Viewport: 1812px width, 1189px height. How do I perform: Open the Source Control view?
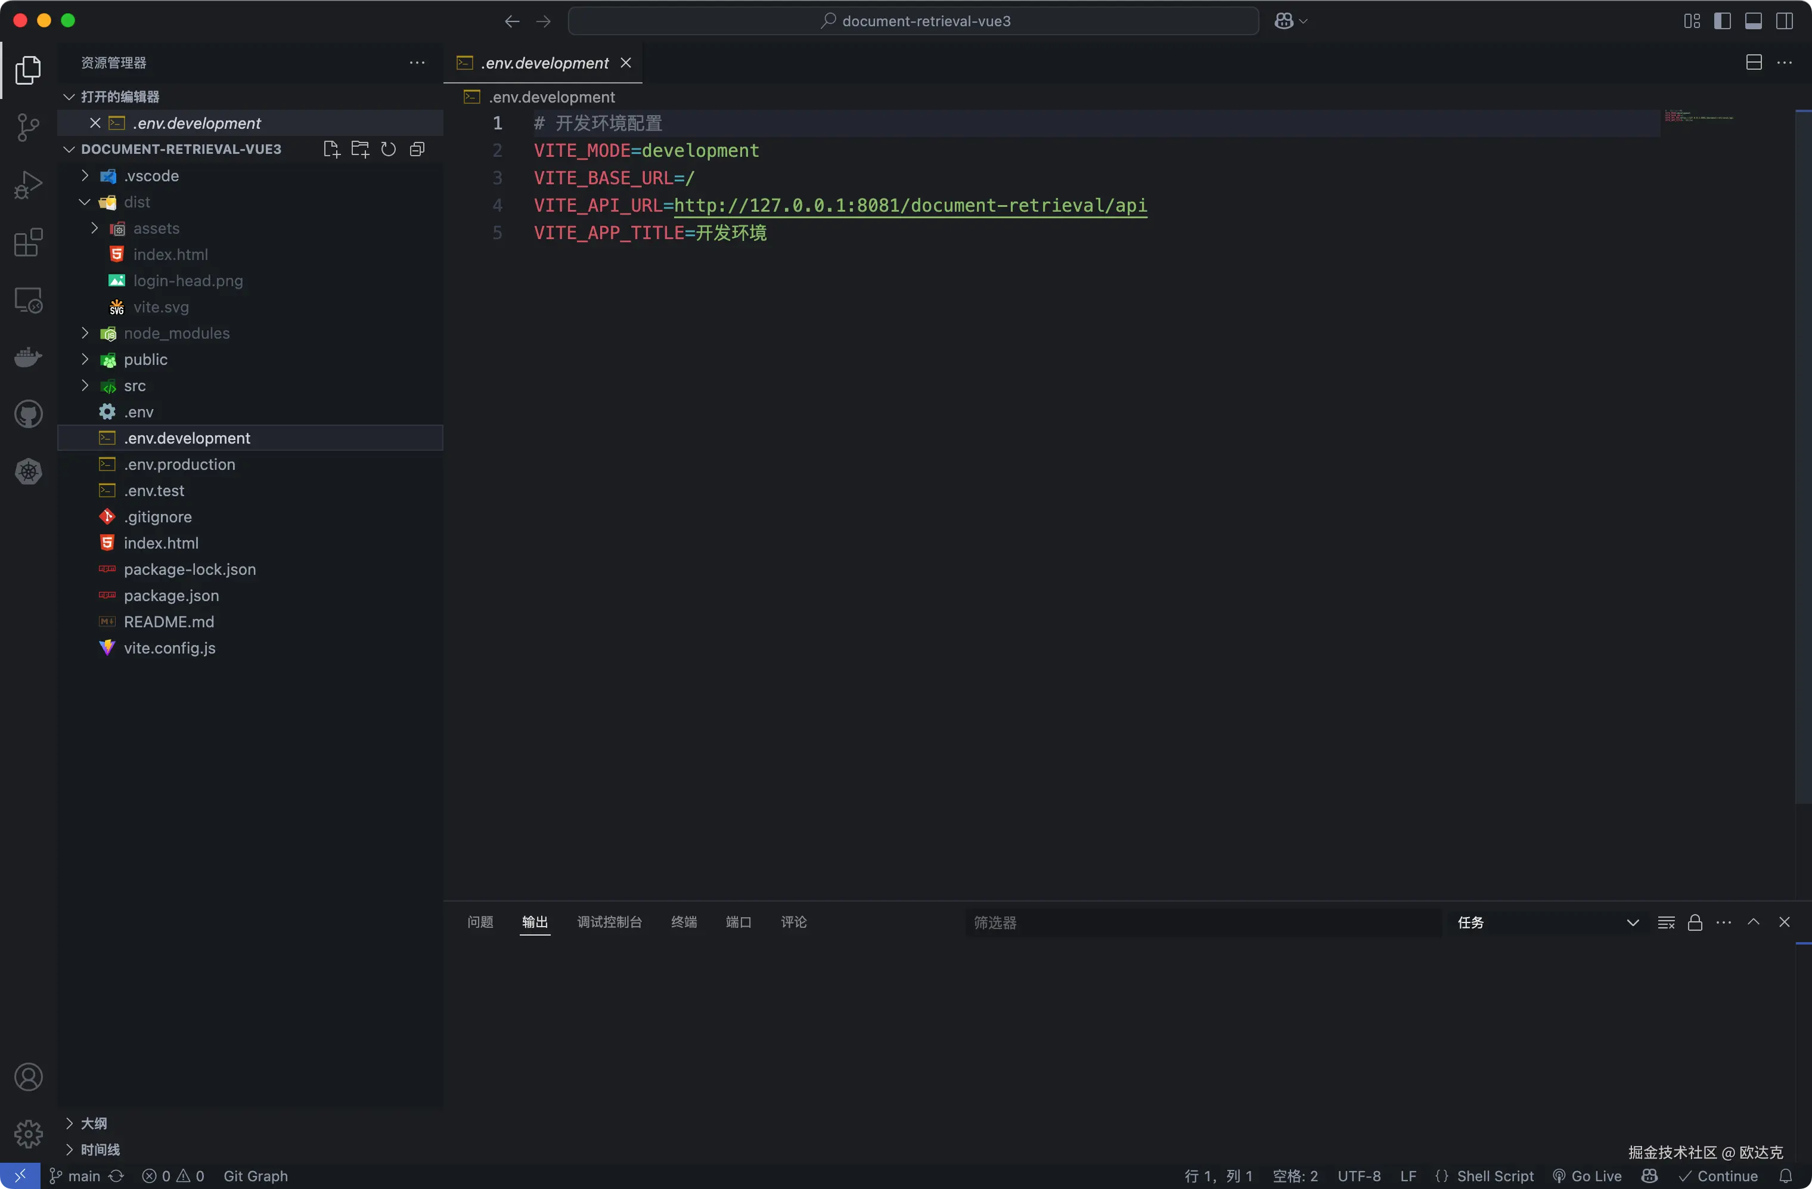point(28,126)
